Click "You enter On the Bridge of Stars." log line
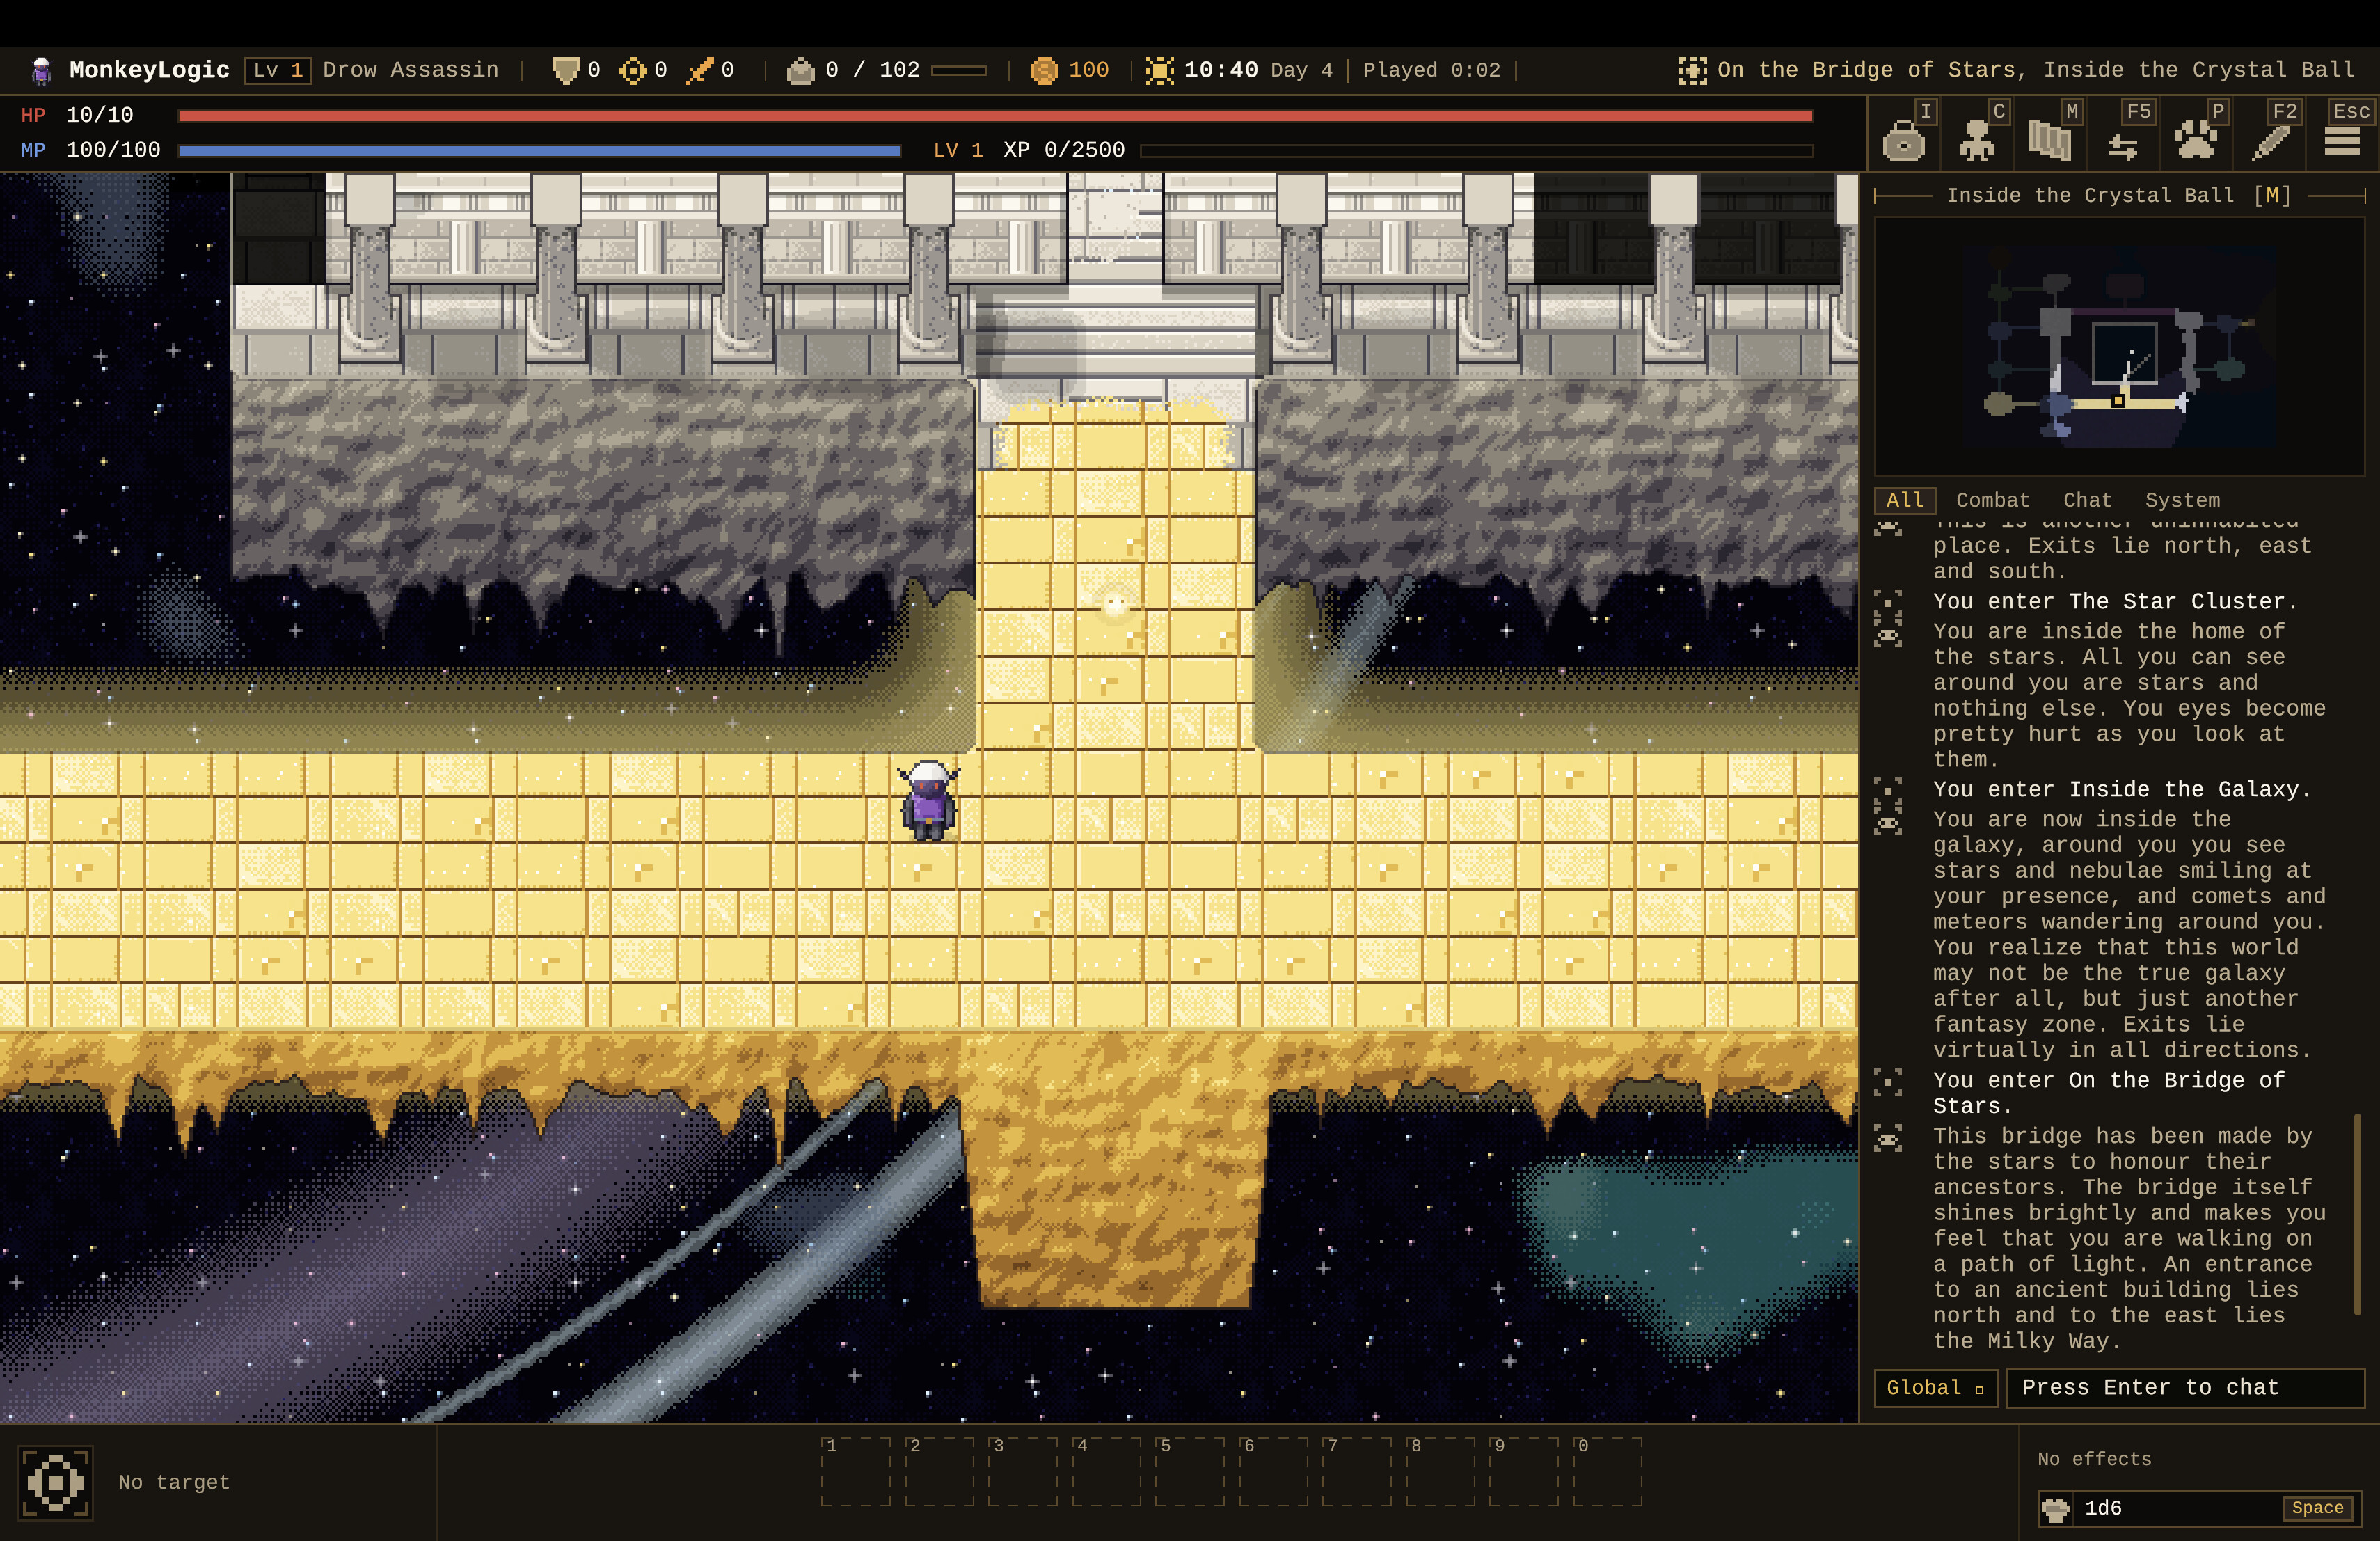Viewport: 2380px width, 1541px height. coord(2109,1093)
